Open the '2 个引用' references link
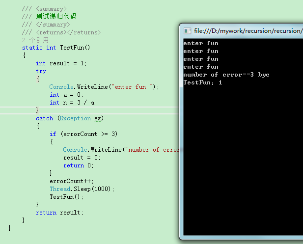The height and width of the screenshot is (244, 303). coord(35,40)
